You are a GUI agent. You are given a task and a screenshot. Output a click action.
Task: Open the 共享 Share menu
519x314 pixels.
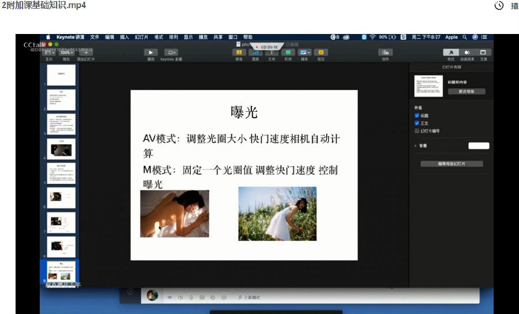click(x=218, y=37)
